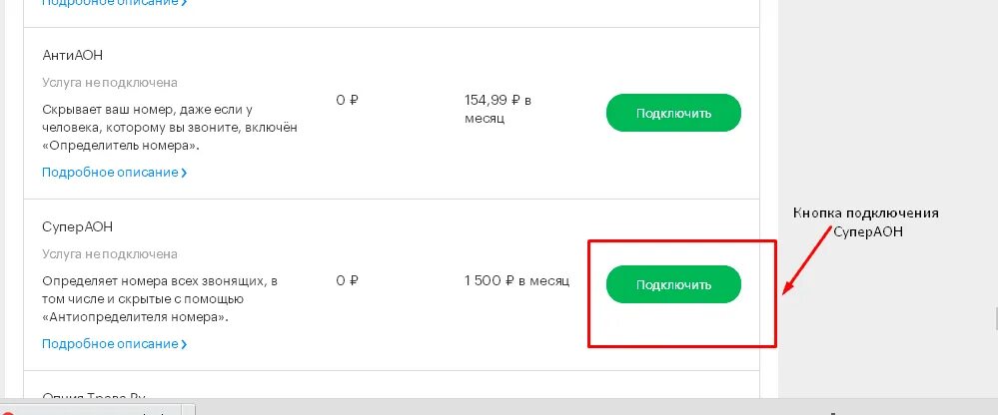This screenshot has width=998, height=415.
Task: Select the АнтиАОН service title
Action: [73, 56]
